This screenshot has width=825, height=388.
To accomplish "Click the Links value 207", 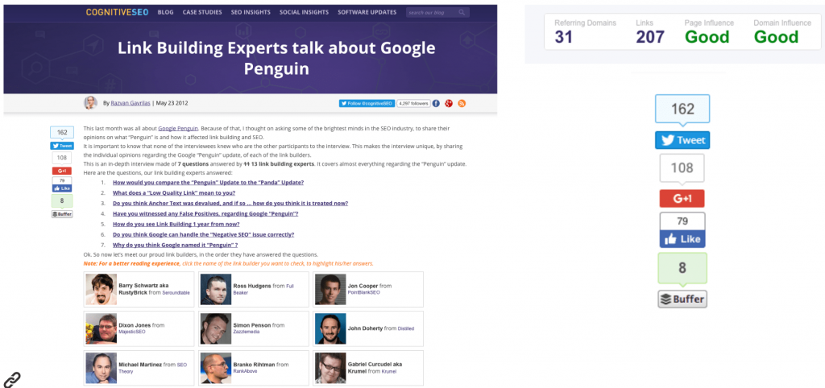I will (650, 37).
